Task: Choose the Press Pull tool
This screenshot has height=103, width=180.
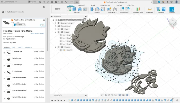Action: point(92,9)
